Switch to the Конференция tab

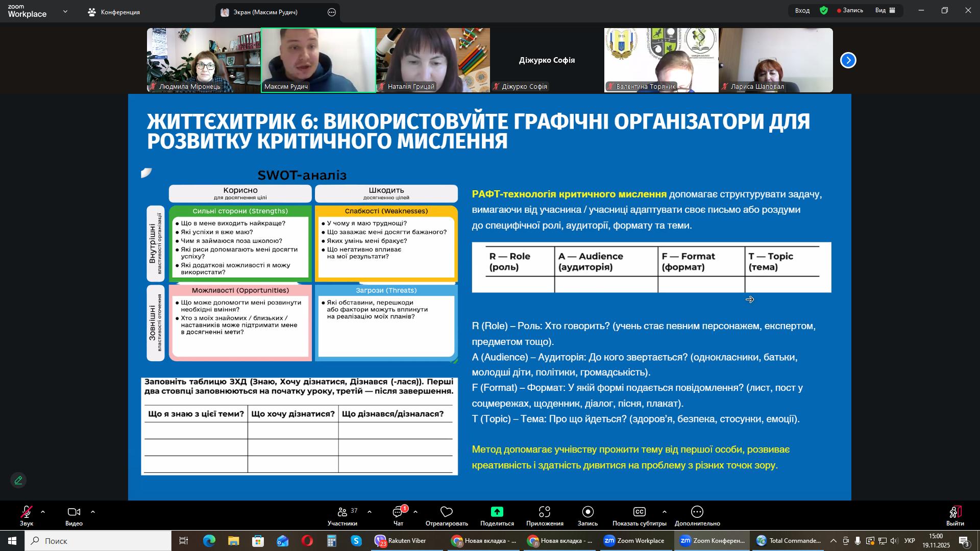pyautogui.click(x=114, y=12)
